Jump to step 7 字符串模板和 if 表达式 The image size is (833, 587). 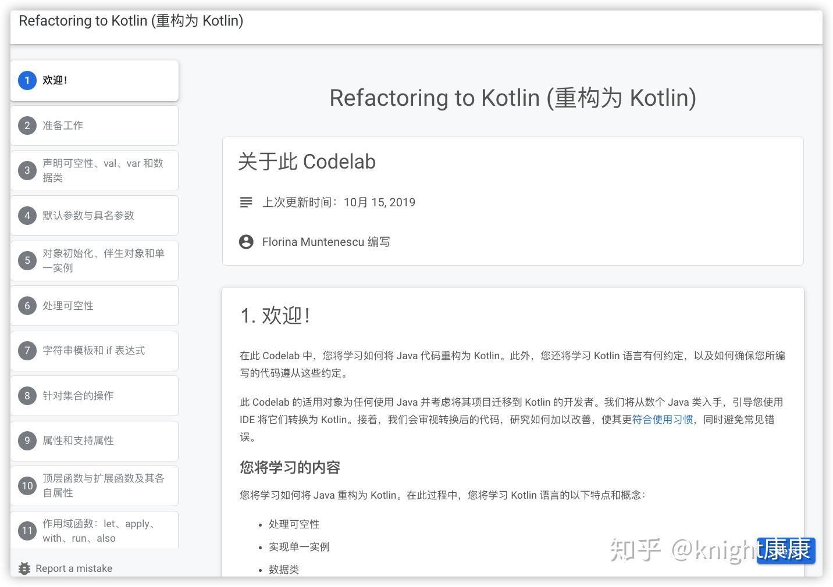(94, 350)
